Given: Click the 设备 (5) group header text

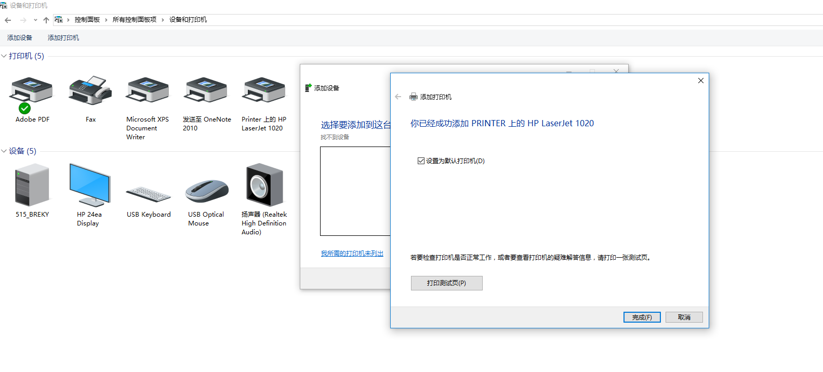Looking at the screenshot, I should click(x=23, y=151).
